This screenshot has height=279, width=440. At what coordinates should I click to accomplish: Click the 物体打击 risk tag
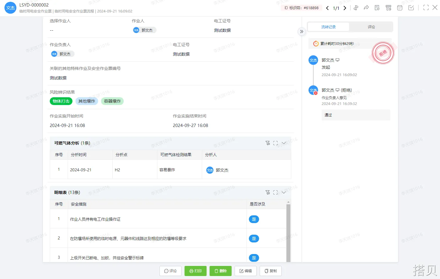point(61,101)
